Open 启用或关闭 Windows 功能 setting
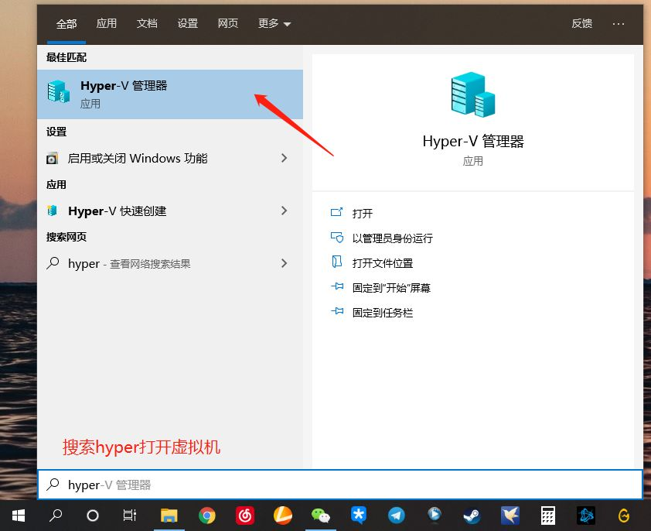 click(x=170, y=158)
